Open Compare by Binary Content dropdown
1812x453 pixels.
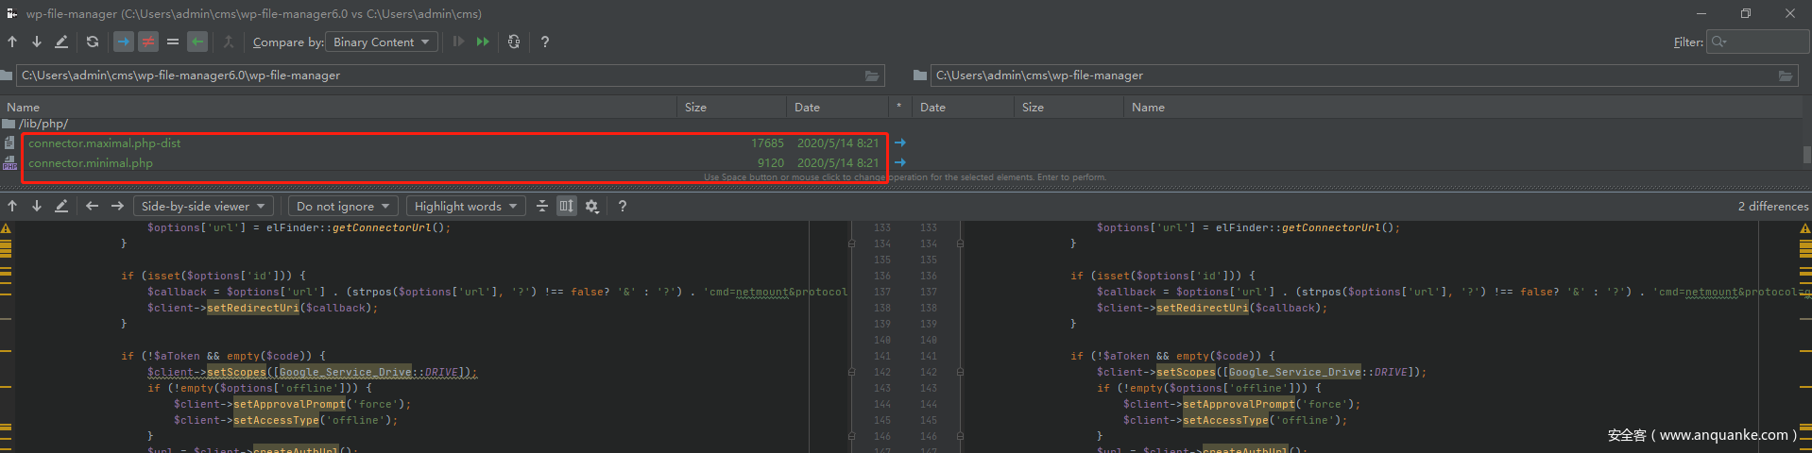[381, 42]
